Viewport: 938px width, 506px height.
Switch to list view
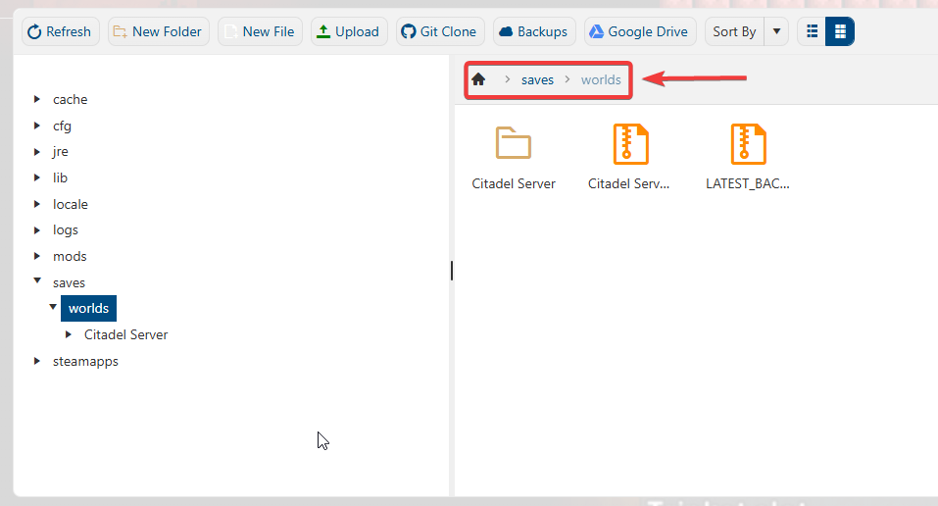(812, 31)
